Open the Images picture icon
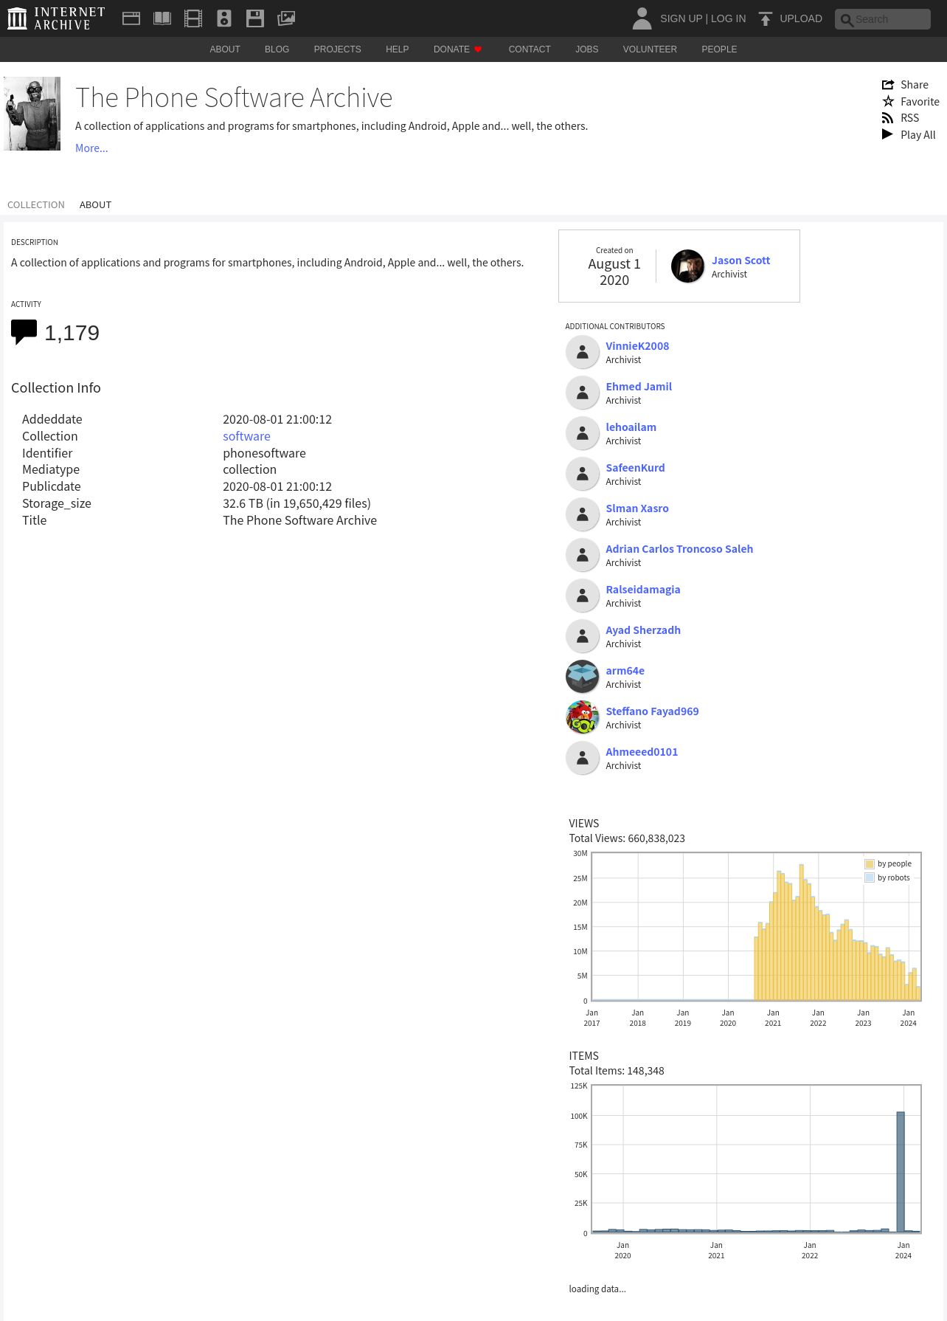The width and height of the screenshot is (947, 1321). [286, 18]
